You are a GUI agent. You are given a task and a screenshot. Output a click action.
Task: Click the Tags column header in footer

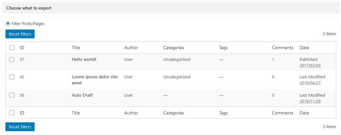(x=223, y=113)
